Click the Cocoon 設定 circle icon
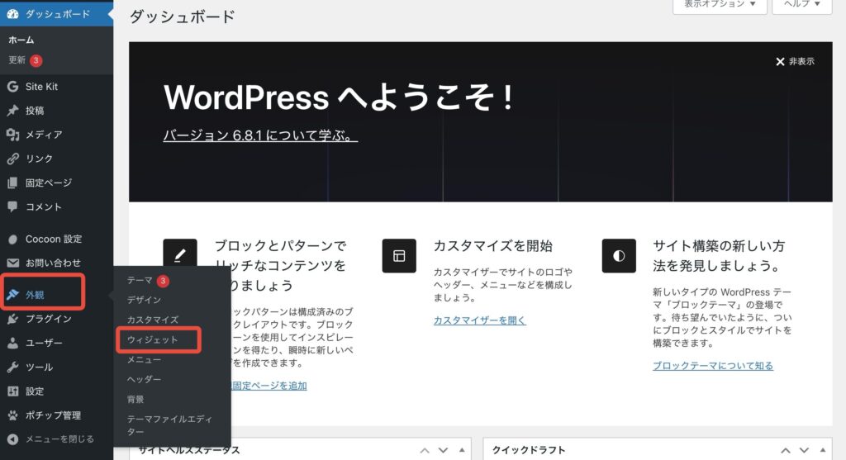Image resolution: width=846 pixels, height=460 pixels. point(13,239)
